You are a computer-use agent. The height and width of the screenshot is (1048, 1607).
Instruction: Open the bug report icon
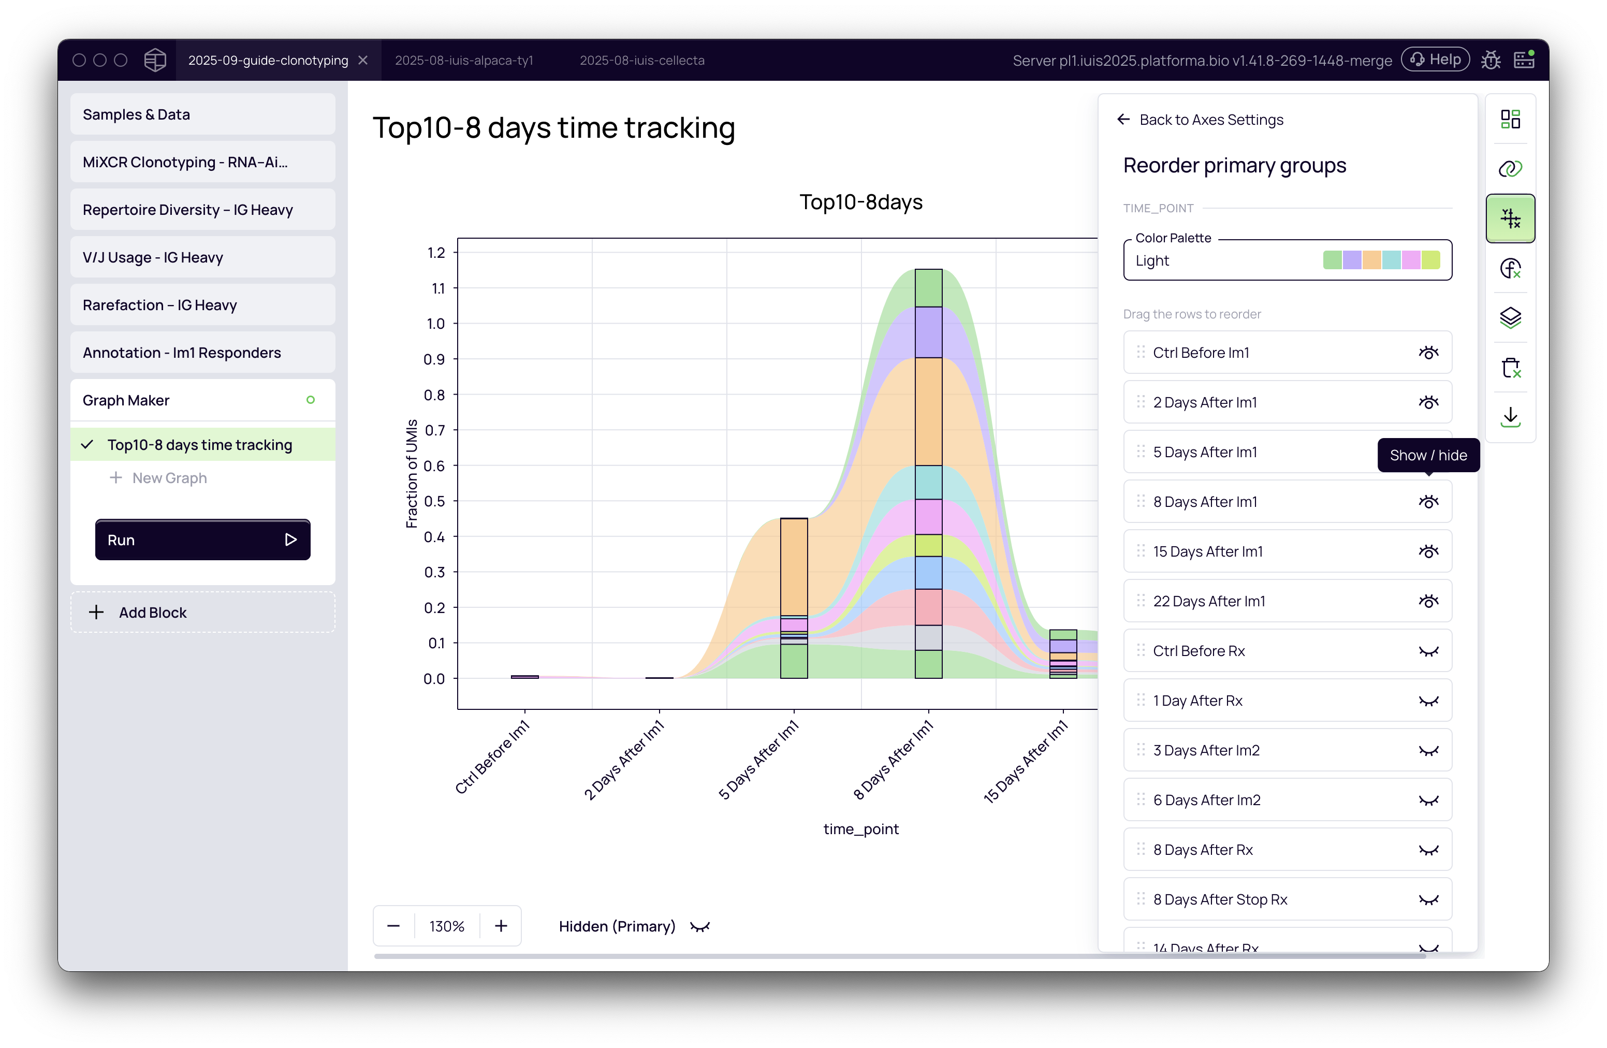pos(1490,60)
